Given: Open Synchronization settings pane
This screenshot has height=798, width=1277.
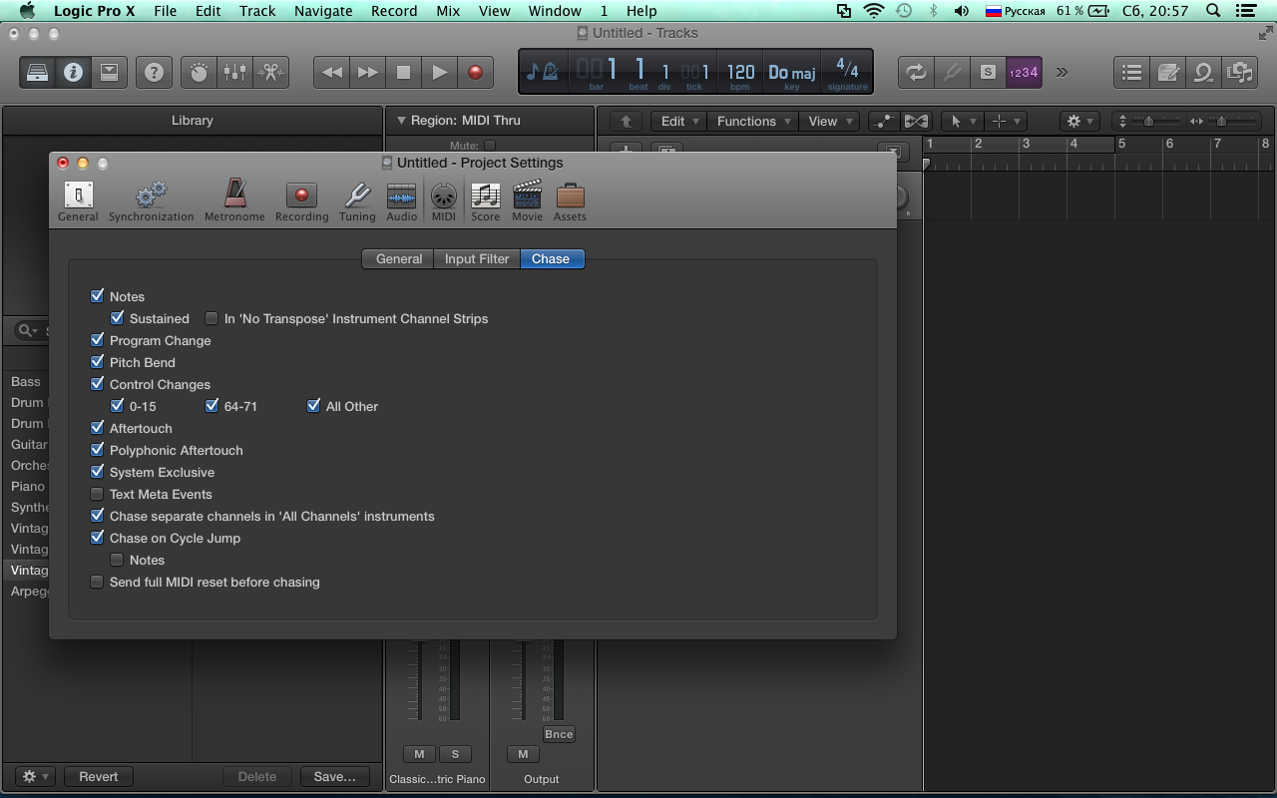Looking at the screenshot, I should tap(152, 200).
